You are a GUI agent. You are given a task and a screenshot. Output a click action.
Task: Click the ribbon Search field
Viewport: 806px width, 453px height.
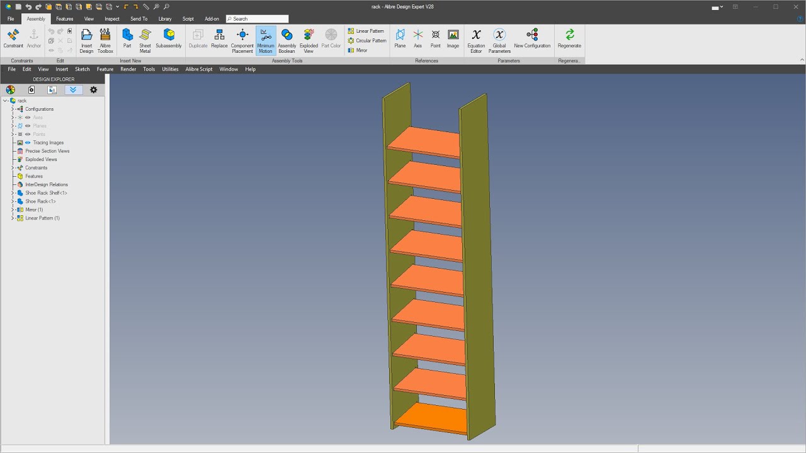pos(257,19)
